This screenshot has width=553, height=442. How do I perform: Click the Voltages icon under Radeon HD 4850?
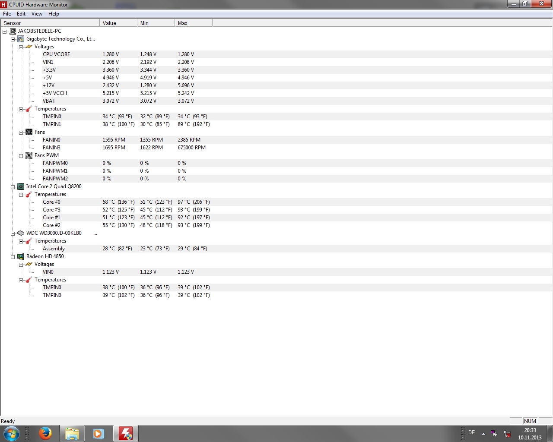click(29, 264)
